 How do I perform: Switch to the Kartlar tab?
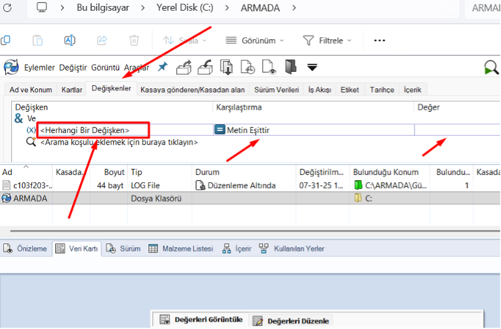(x=72, y=90)
